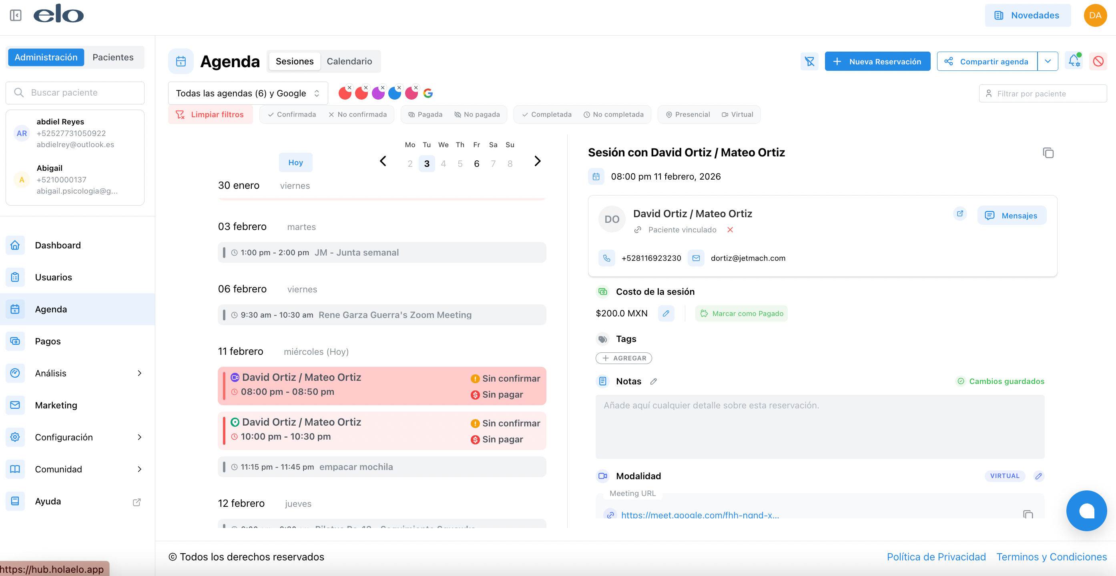This screenshot has width=1116, height=576.
Task: Open support chat bubble
Action: [1086, 510]
